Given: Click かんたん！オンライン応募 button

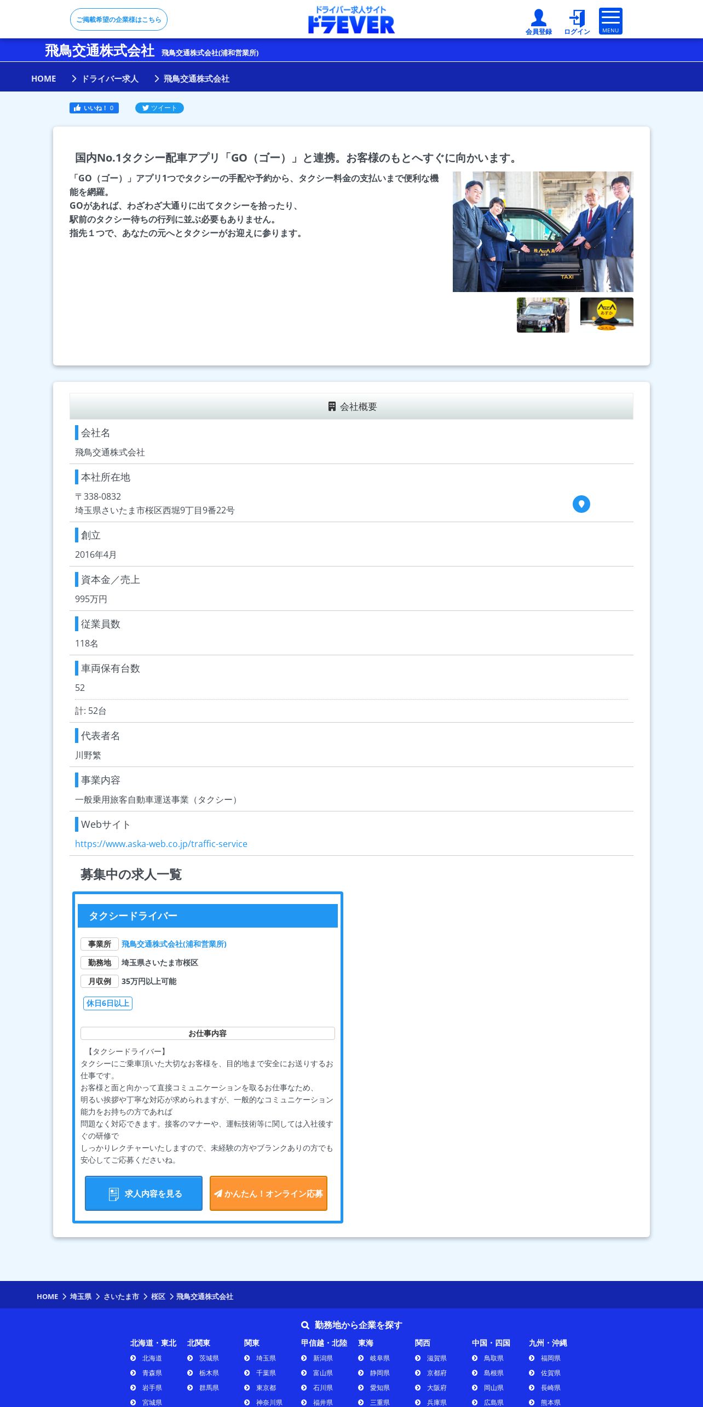Looking at the screenshot, I should pos(268,1193).
